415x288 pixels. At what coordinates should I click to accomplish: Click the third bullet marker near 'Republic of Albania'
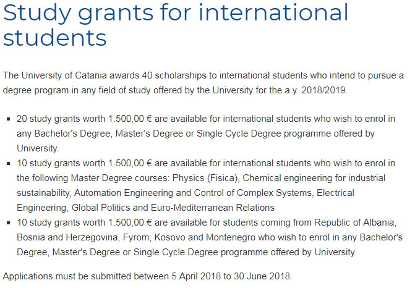[9, 222]
